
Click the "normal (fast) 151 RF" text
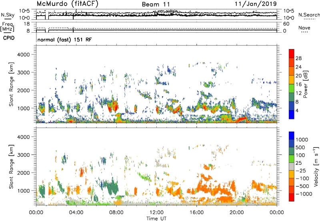[x=64, y=39]
